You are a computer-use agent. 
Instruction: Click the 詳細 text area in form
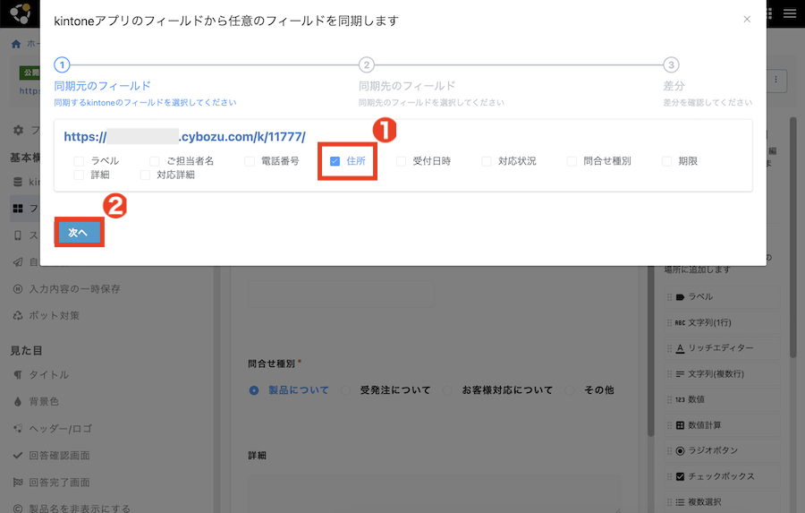(435, 494)
